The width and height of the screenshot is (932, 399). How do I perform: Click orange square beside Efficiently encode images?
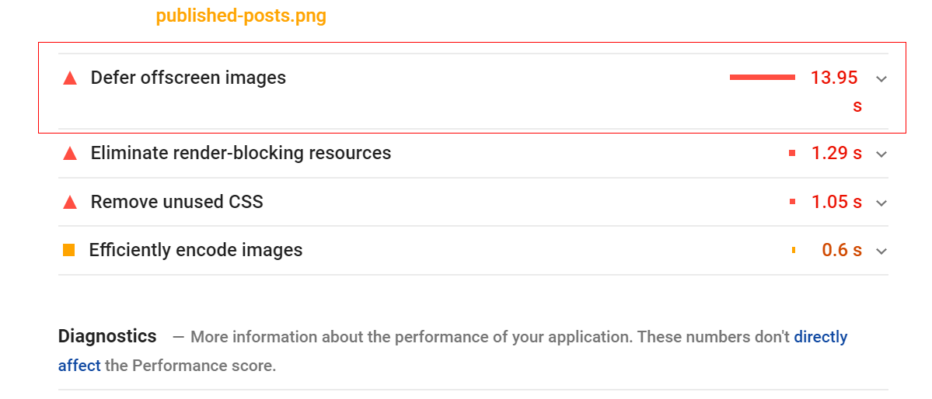point(69,251)
